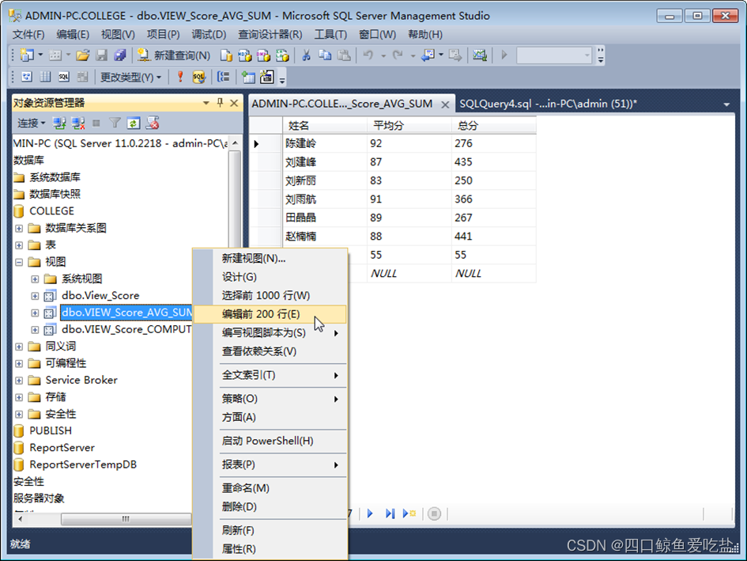Show the SQL pane icon
Viewport: 747px width, 561px height.
(64, 77)
